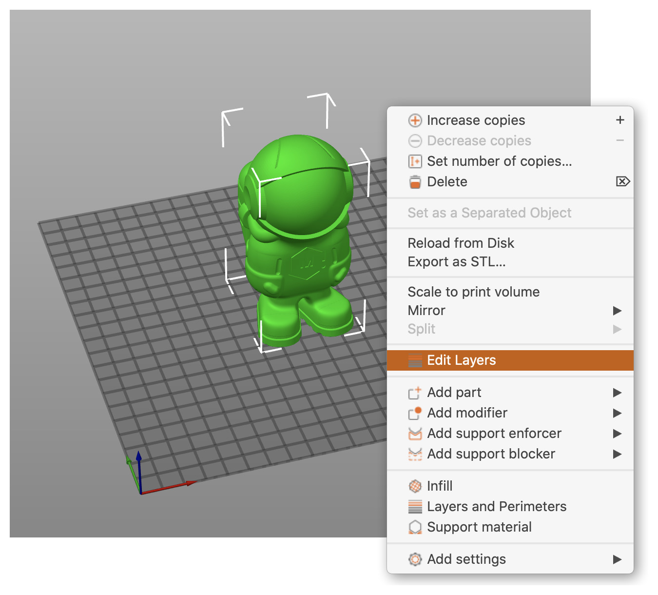The width and height of the screenshot is (658, 595).
Task: Click the Add support blocker icon
Action: tap(415, 454)
